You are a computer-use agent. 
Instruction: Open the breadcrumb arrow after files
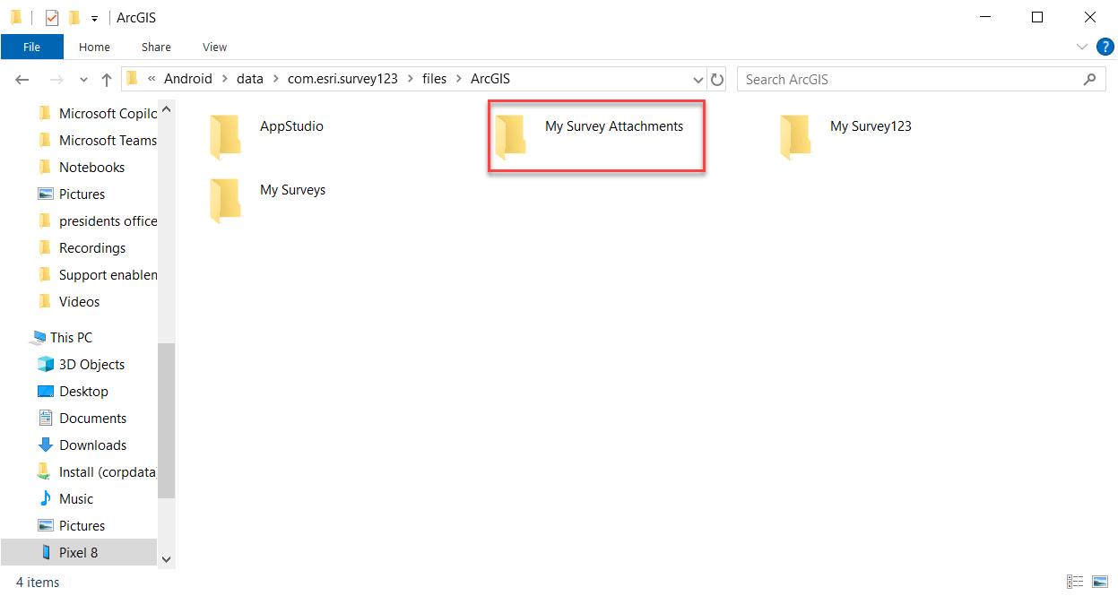(459, 79)
